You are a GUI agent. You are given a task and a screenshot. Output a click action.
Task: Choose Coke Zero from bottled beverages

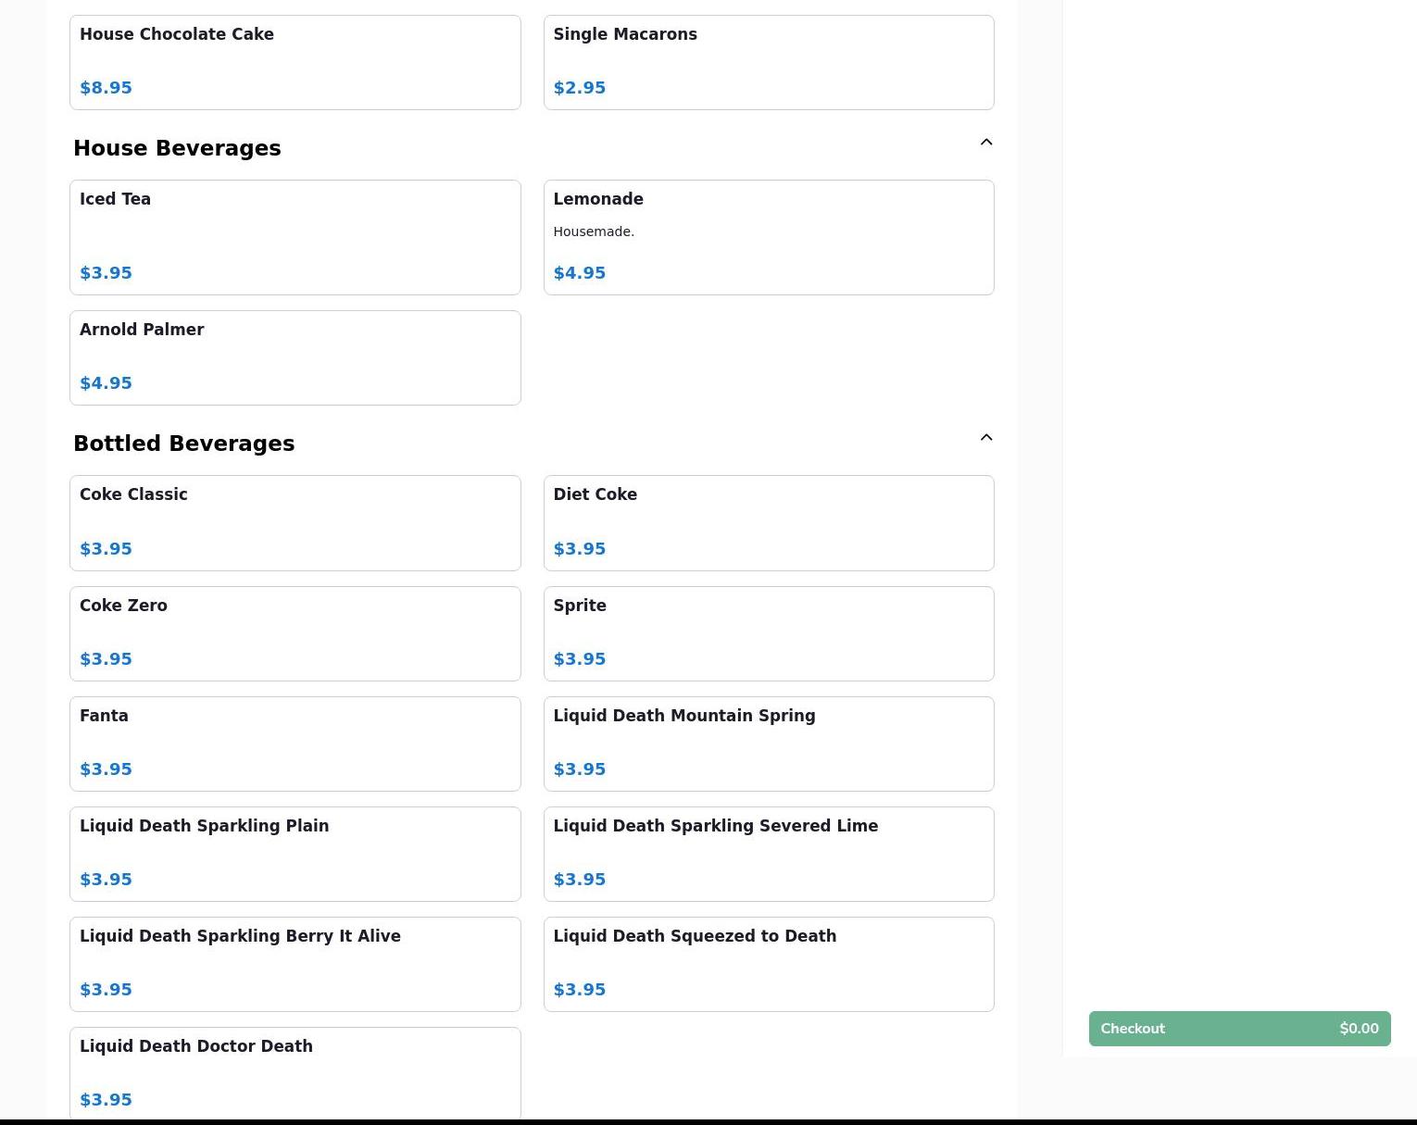(x=295, y=633)
